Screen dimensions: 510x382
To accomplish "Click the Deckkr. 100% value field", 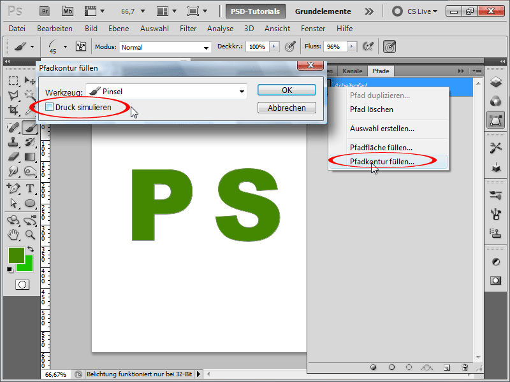I will [257, 46].
